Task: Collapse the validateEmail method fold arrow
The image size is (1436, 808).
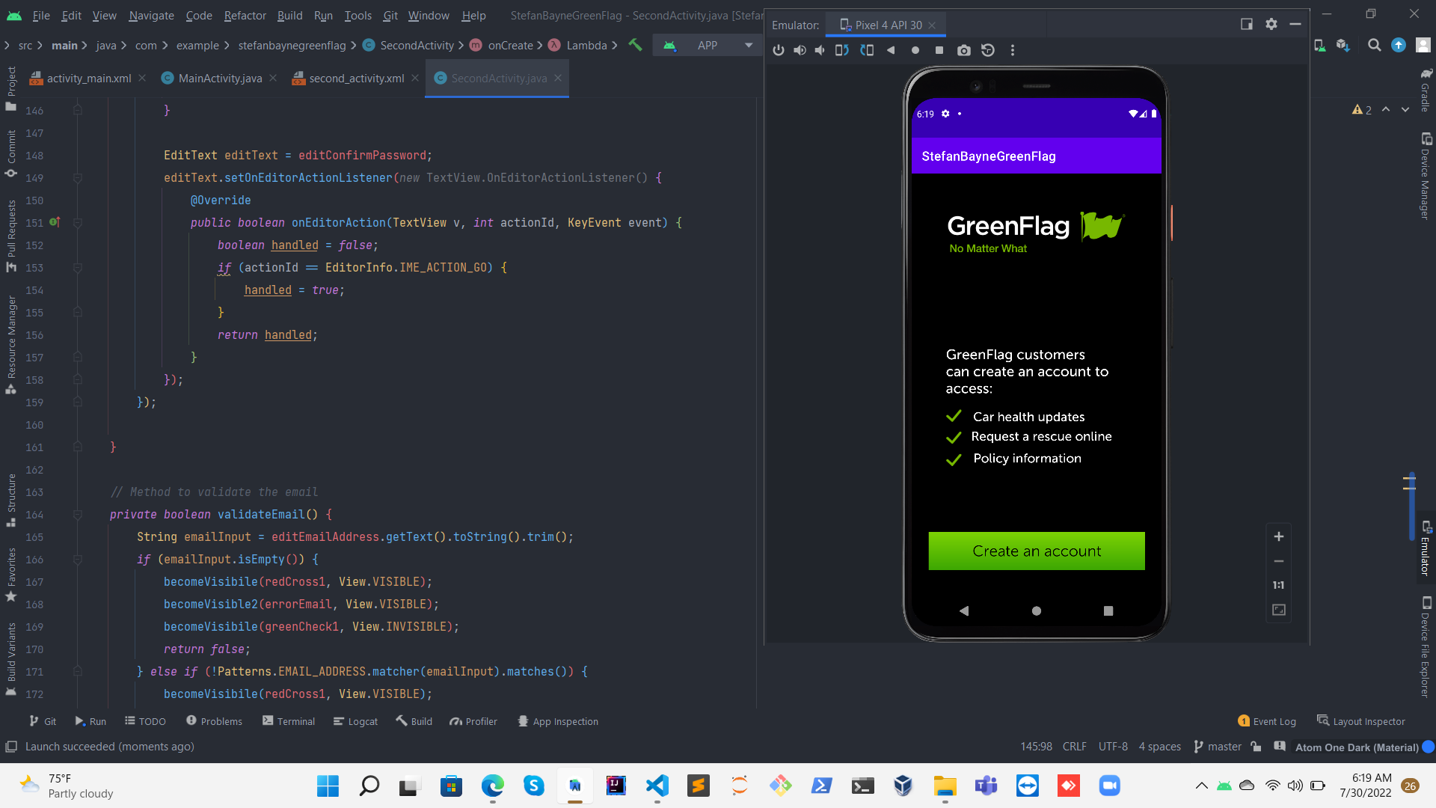Action: point(78,515)
